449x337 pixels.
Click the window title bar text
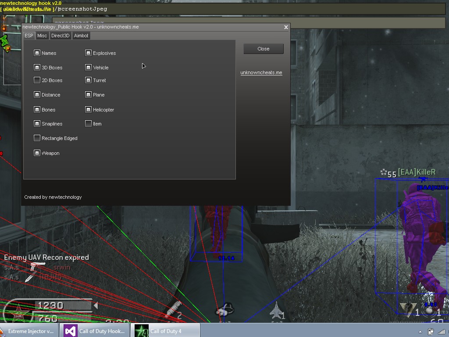click(x=81, y=27)
